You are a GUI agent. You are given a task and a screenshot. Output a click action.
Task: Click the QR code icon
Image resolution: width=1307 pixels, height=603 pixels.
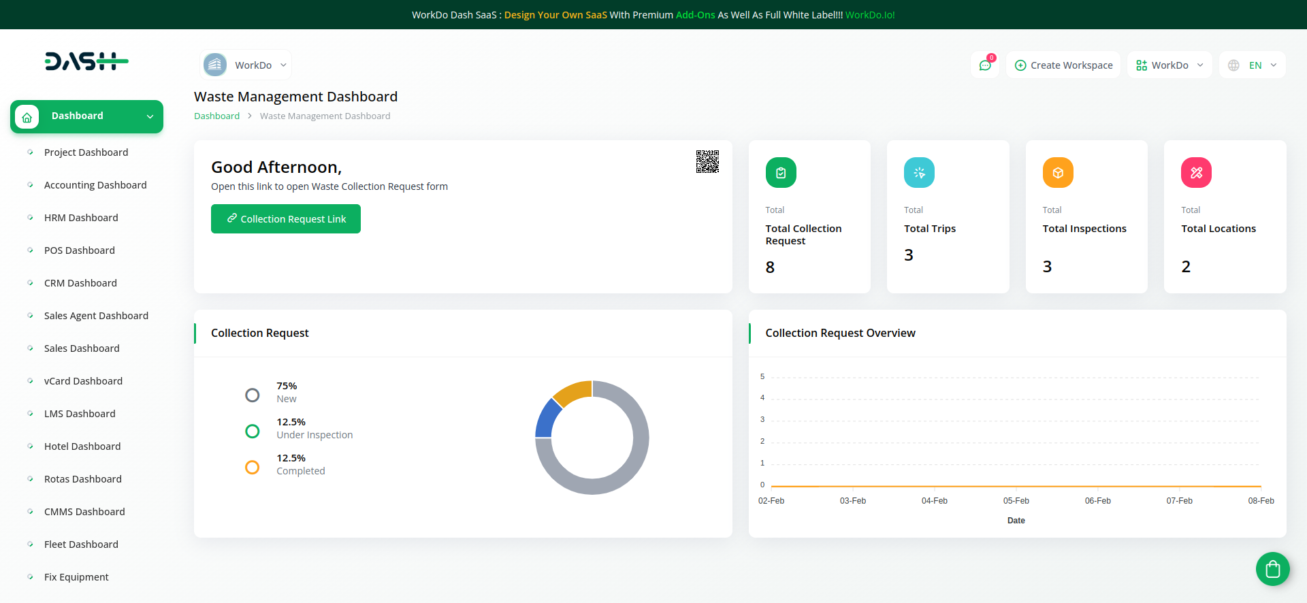point(707,162)
